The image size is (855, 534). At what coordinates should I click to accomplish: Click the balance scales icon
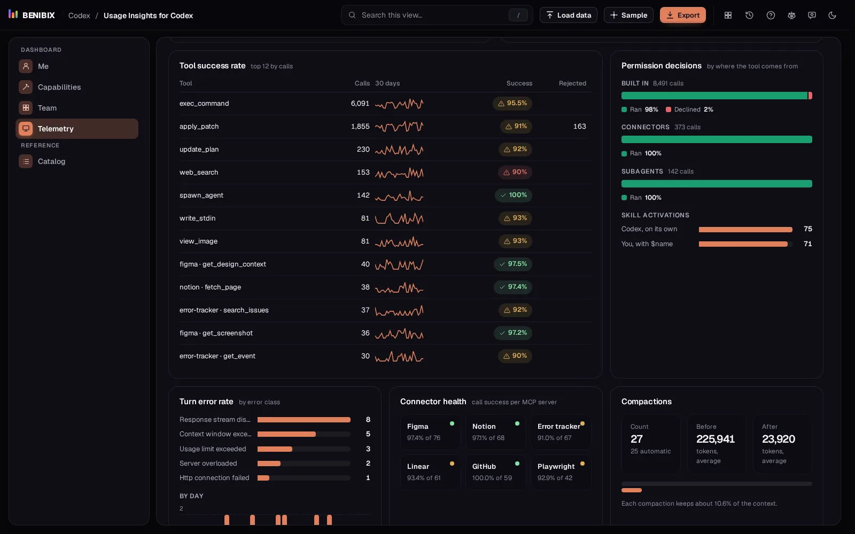click(x=791, y=15)
